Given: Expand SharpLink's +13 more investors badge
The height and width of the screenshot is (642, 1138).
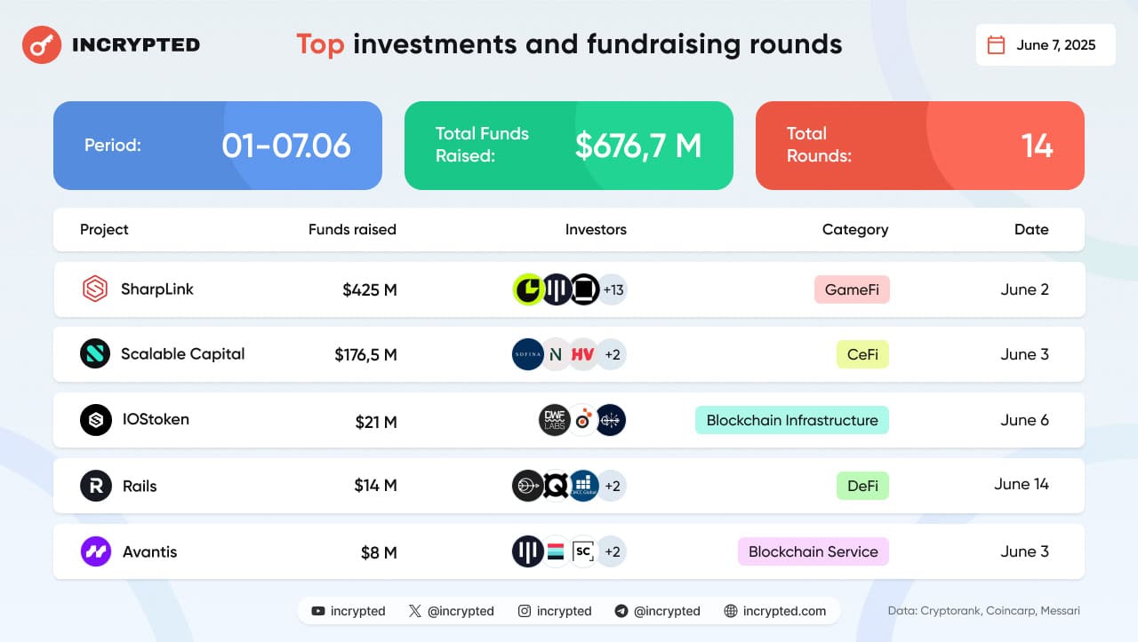Looking at the screenshot, I should click(x=613, y=289).
